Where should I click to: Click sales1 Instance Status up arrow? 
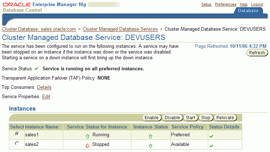pos(150,136)
